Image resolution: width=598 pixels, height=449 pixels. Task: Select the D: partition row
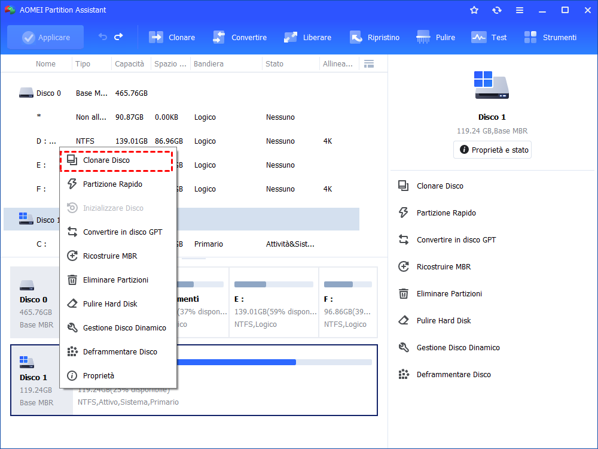pos(182,141)
